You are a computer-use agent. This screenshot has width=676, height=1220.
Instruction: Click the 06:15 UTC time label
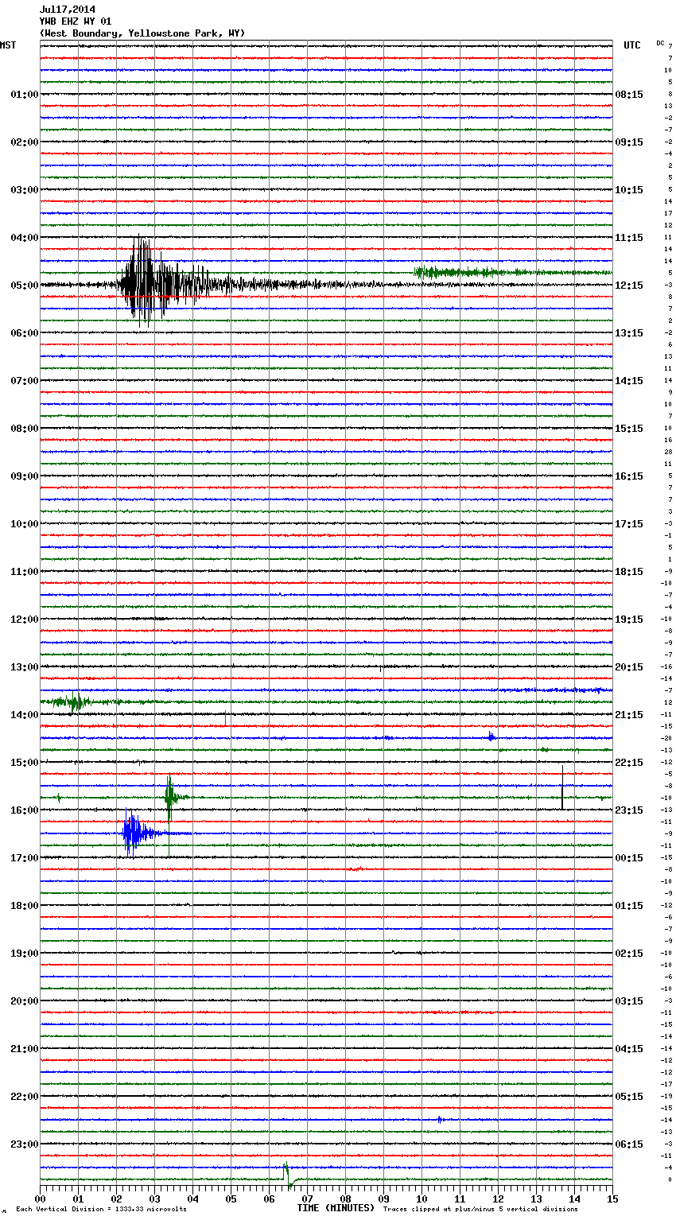click(629, 1144)
